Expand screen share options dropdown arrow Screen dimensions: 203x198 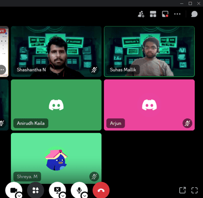[63, 195]
